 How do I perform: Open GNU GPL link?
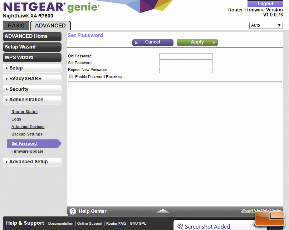(x=138, y=223)
